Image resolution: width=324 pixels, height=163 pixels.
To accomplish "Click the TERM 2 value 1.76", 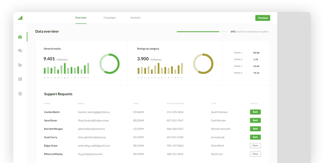I will point(256,60).
